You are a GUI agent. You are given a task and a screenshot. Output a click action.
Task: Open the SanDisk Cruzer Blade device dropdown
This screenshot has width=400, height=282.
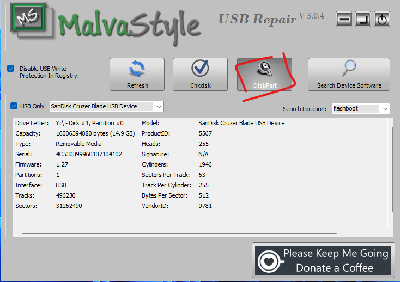(x=107, y=106)
